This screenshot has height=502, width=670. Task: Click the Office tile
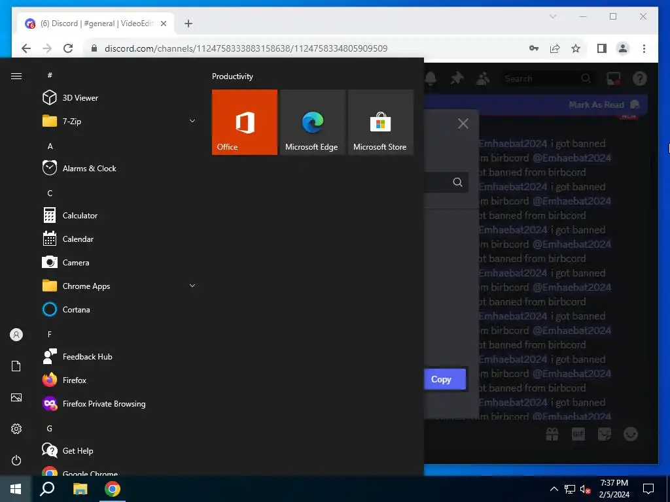[x=245, y=122]
